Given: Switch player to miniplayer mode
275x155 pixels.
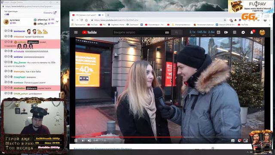Looking at the screenshot, I should pos(246,140).
